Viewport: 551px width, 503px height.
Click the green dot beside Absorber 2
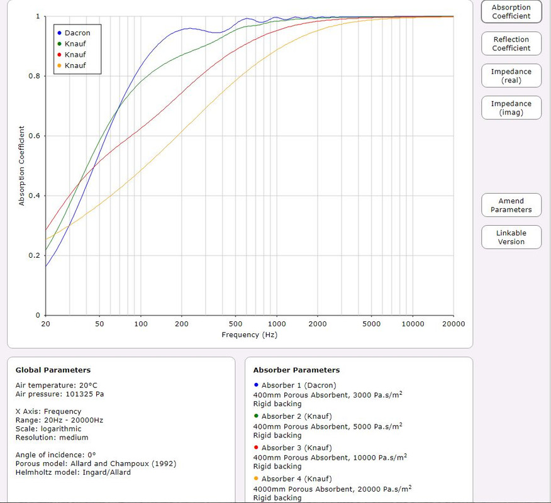[x=256, y=416]
